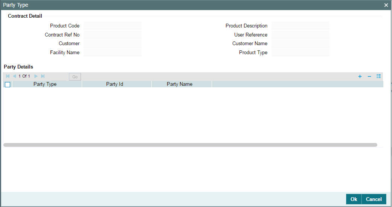The width and height of the screenshot is (392, 207).
Task: Click the Cancel button
Action: pos(374,199)
